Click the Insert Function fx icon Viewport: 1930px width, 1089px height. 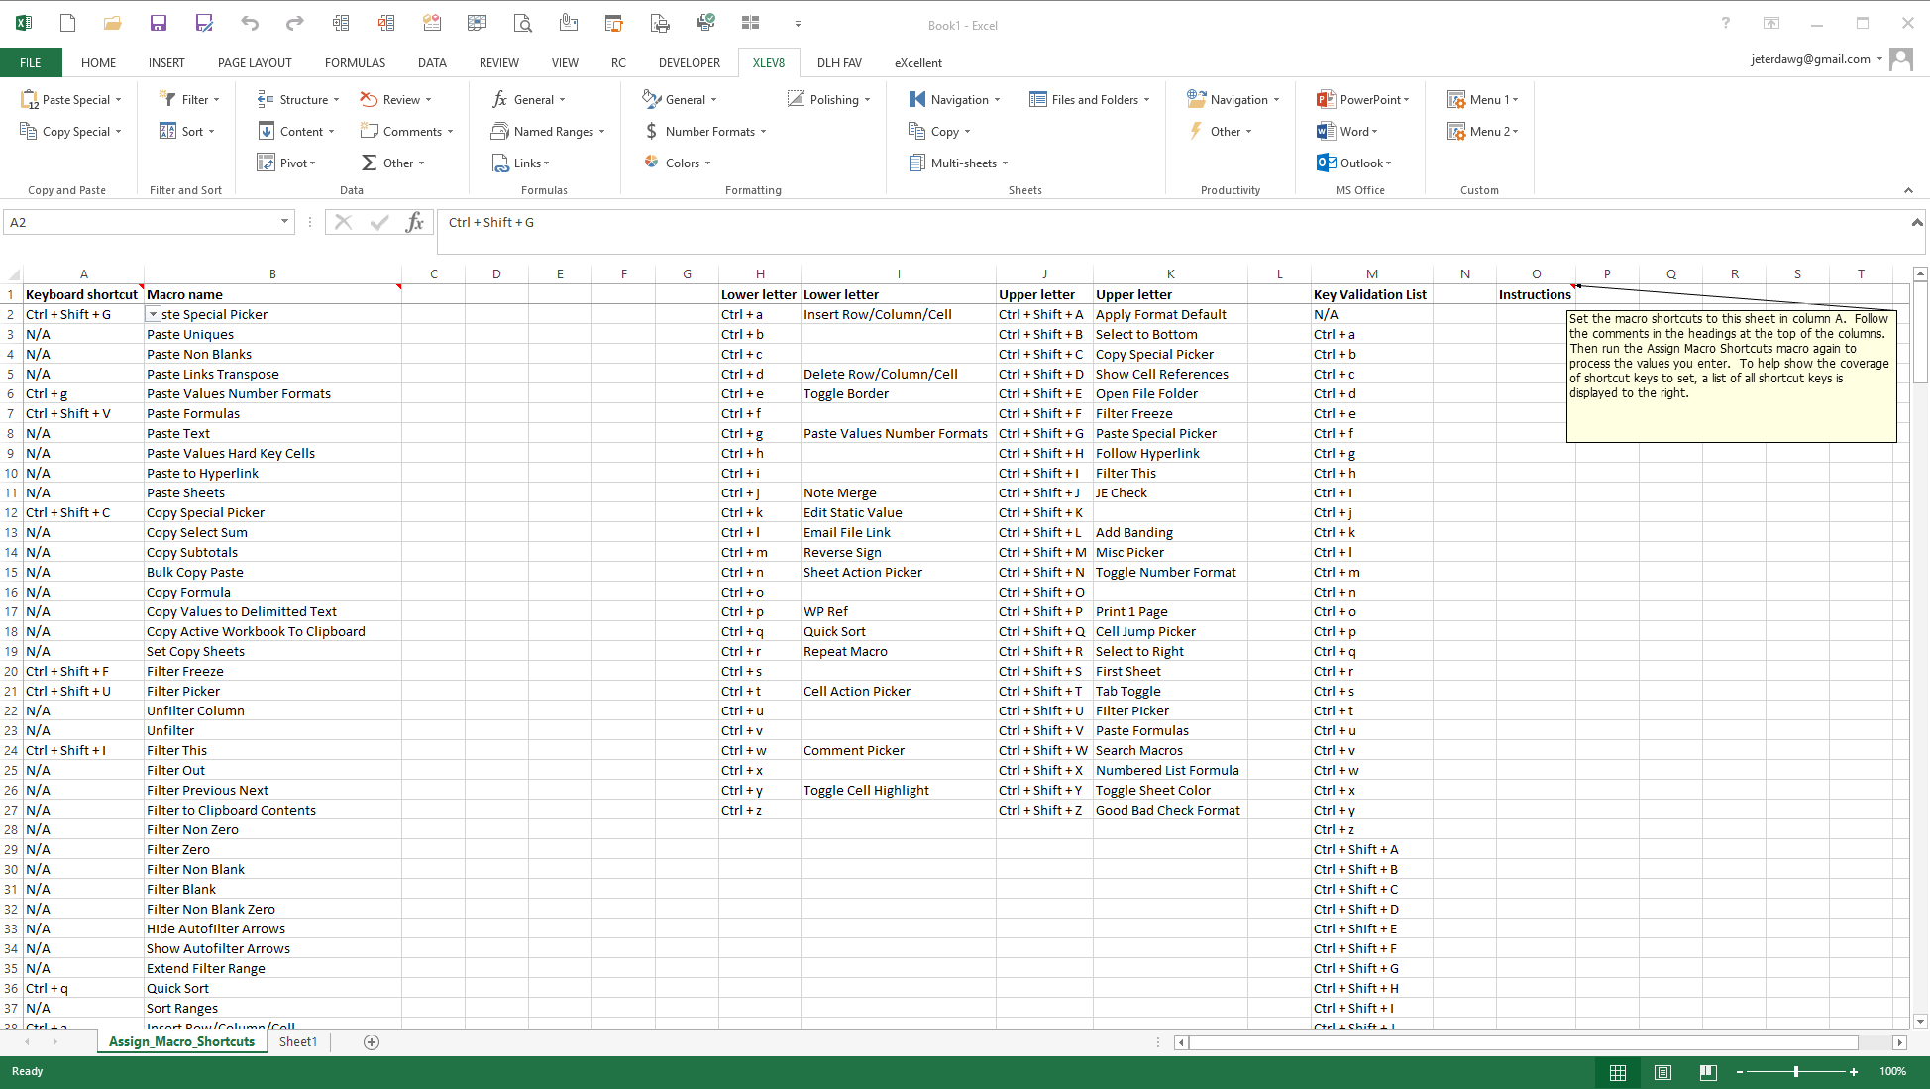414,223
